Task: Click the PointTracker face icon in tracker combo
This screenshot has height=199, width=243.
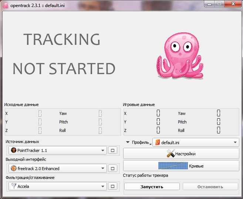Action: coord(14,150)
